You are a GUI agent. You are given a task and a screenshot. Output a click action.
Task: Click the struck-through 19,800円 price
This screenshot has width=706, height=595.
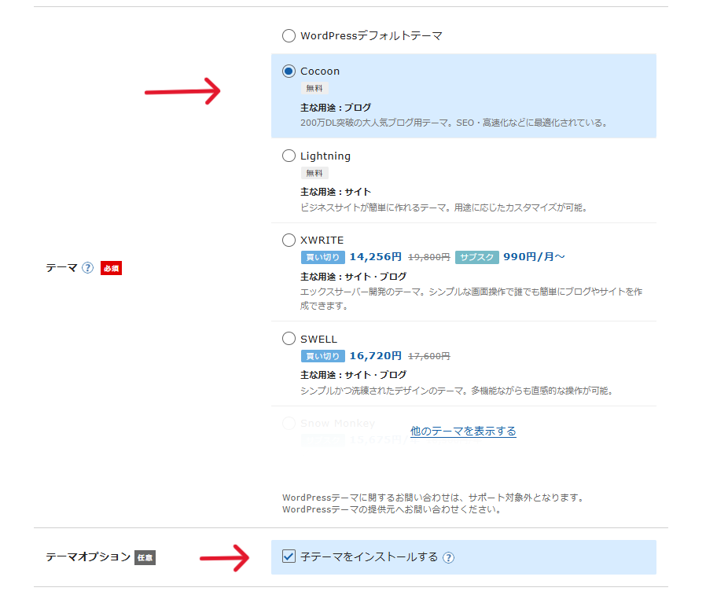pyautogui.click(x=429, y=257)
